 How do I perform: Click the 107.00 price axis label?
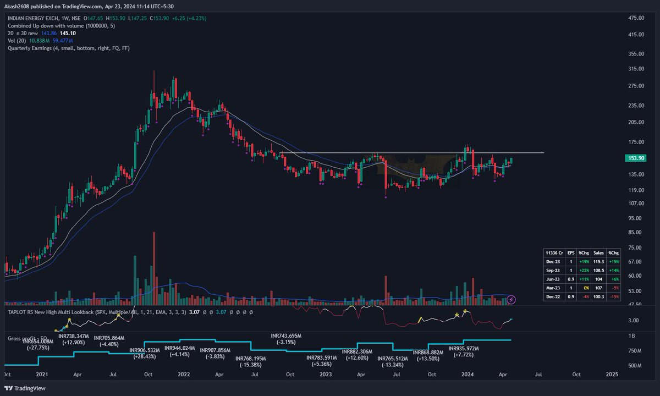pos(636,203)
